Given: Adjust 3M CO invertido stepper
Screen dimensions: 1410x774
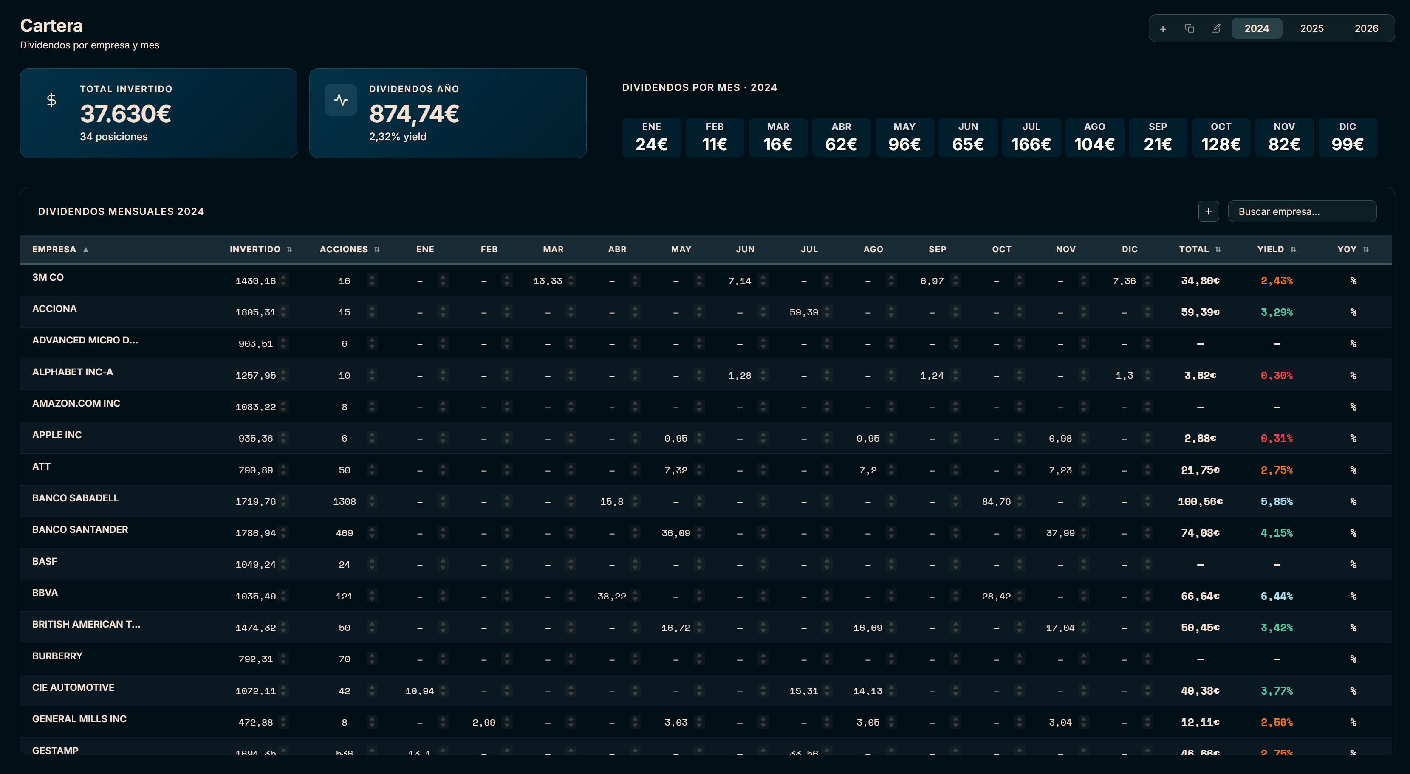Looking at the screenshot, I should tap(283, 281).
